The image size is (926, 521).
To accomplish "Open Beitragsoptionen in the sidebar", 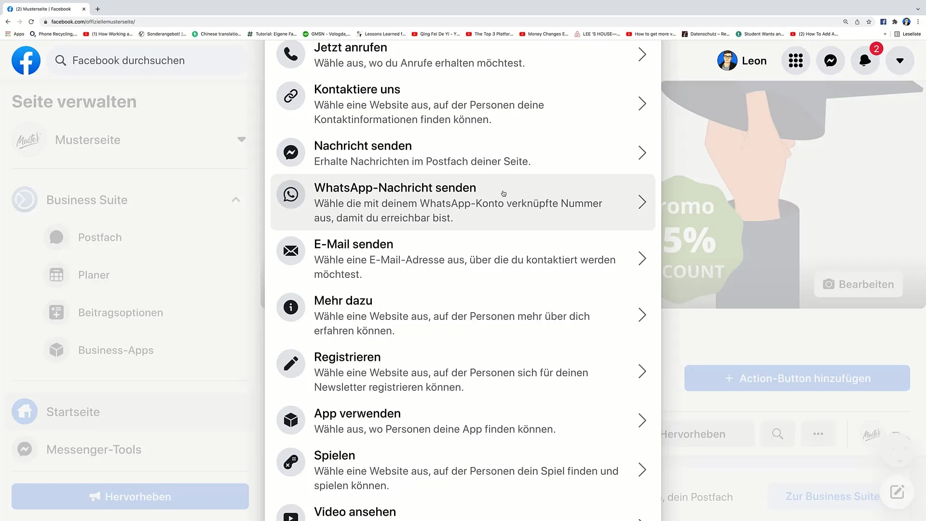I will [121, 313].
